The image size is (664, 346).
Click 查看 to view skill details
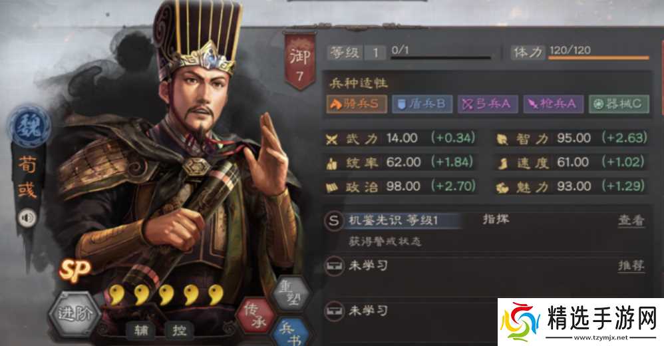coord(631,220)
